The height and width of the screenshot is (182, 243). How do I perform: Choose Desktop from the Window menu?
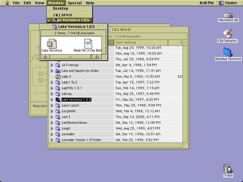[70, 8]
